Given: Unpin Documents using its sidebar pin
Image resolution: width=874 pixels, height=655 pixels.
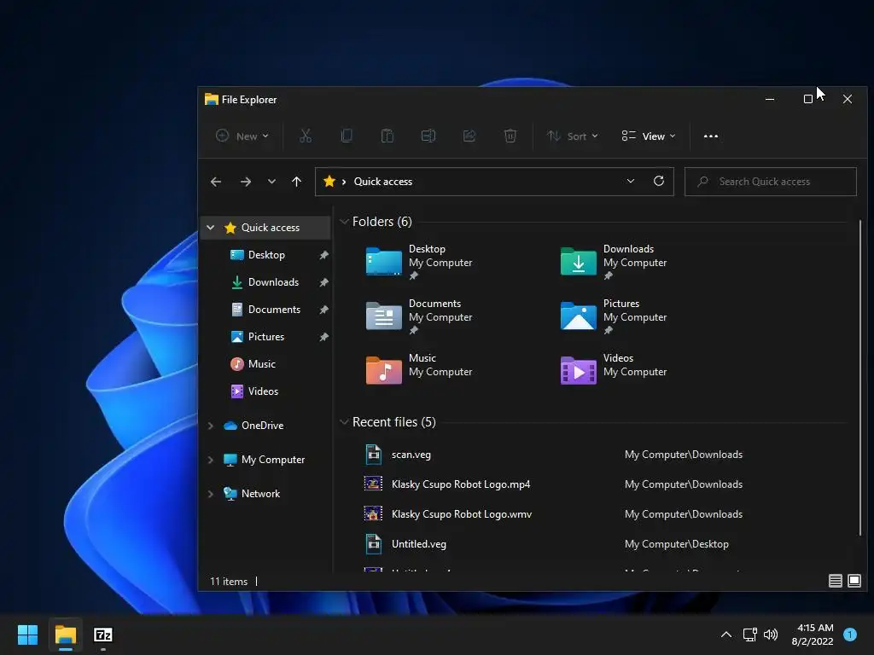Looking at the screenshot, I should point(323,310).
